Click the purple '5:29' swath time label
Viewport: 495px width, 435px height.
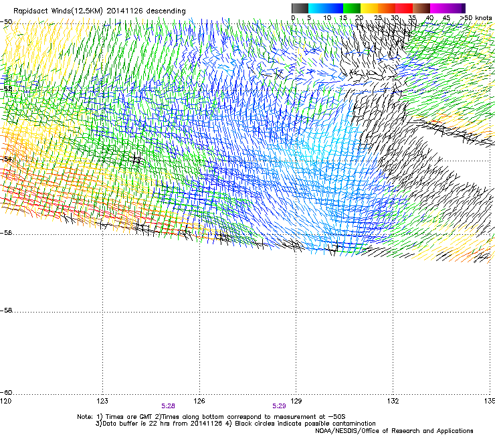[279, 406]
